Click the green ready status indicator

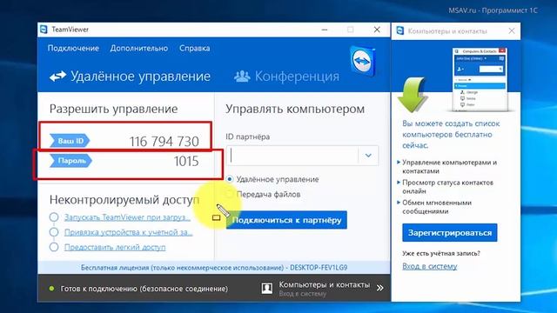51,289
